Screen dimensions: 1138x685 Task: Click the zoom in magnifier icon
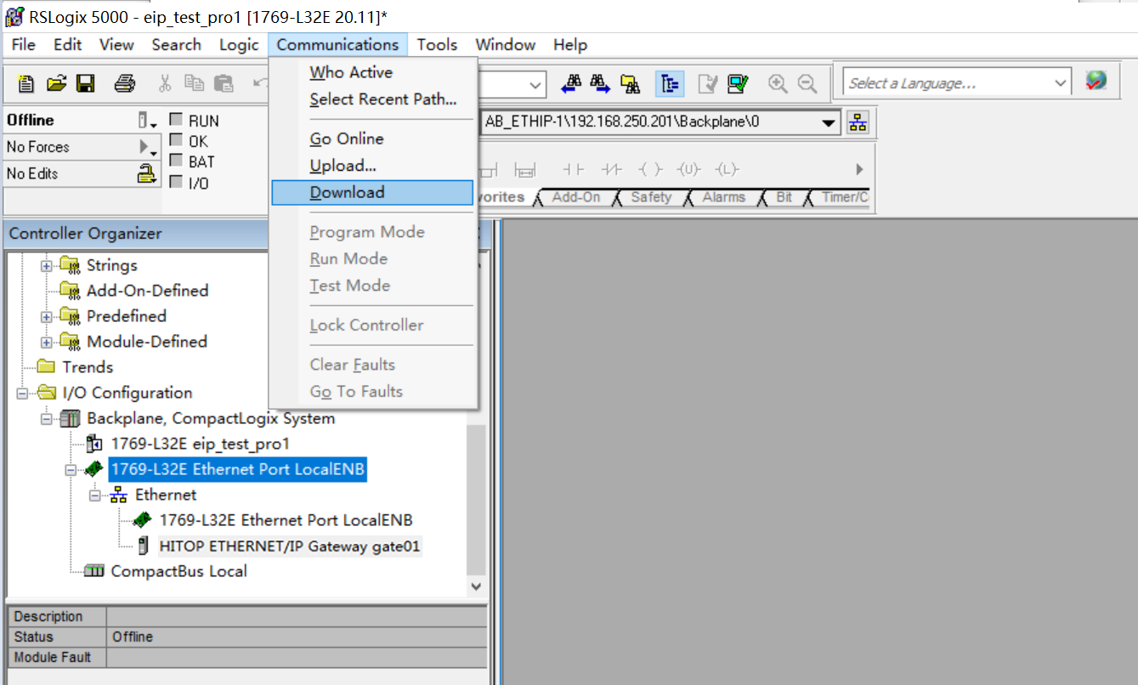tap(777, 83)
